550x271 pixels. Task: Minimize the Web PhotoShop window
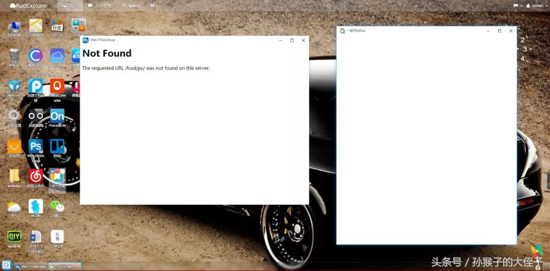pyautogui.click(x=280, y=40)
